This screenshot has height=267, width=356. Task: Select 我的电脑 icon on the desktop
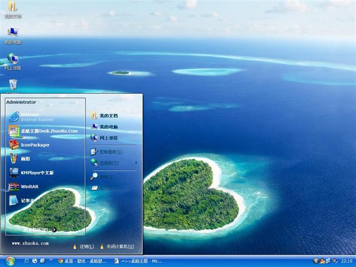coord(13,36)
